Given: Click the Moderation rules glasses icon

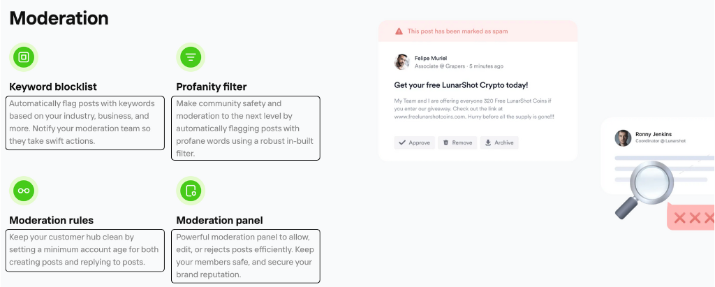Looking at the screenshot, I should click(x=24, y=191).
